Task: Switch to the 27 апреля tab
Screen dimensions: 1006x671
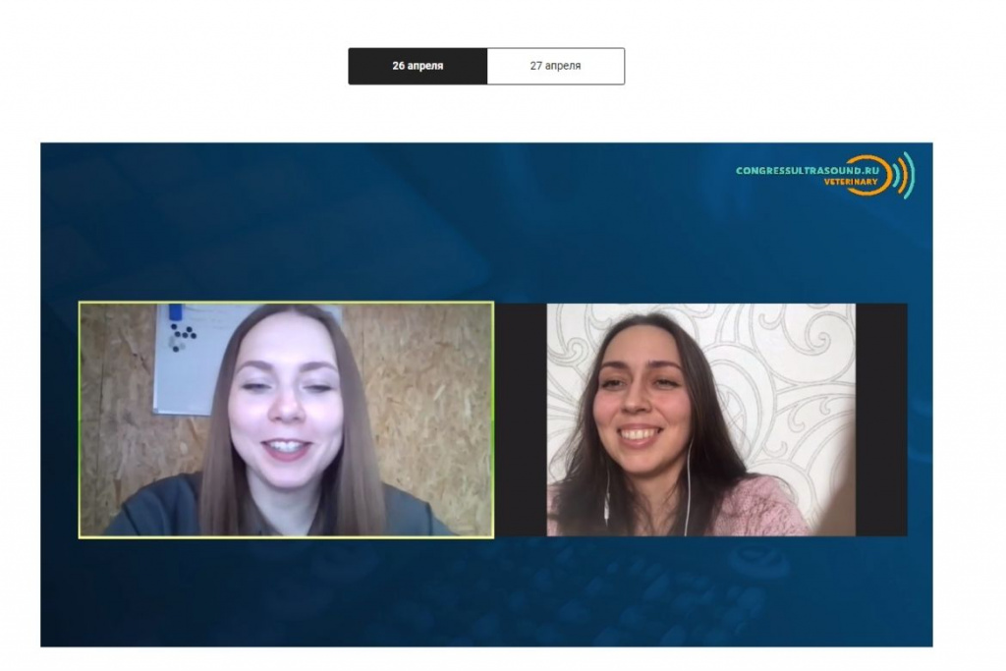Action: point(556,66)
